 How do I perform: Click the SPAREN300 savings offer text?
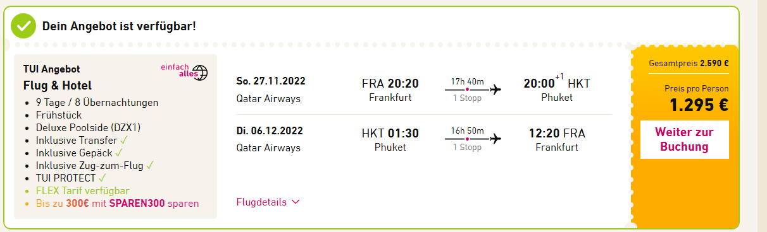pos(116,204)
